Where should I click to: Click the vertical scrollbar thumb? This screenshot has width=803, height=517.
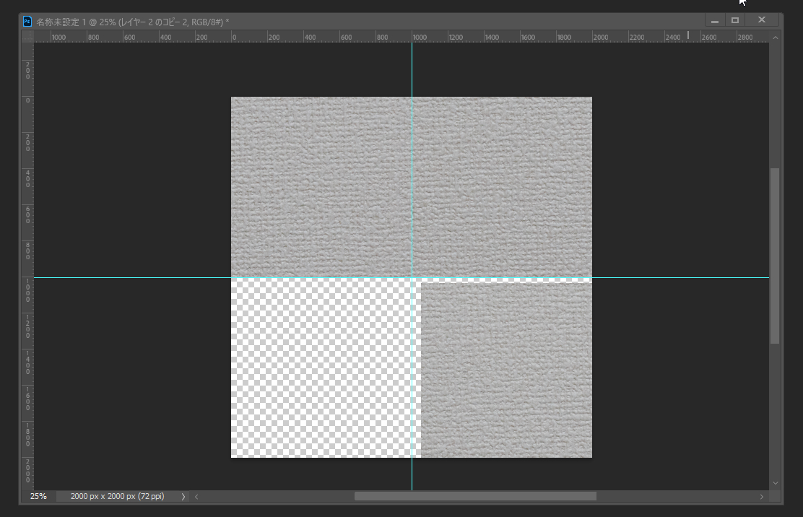click(x=776, y=256)
